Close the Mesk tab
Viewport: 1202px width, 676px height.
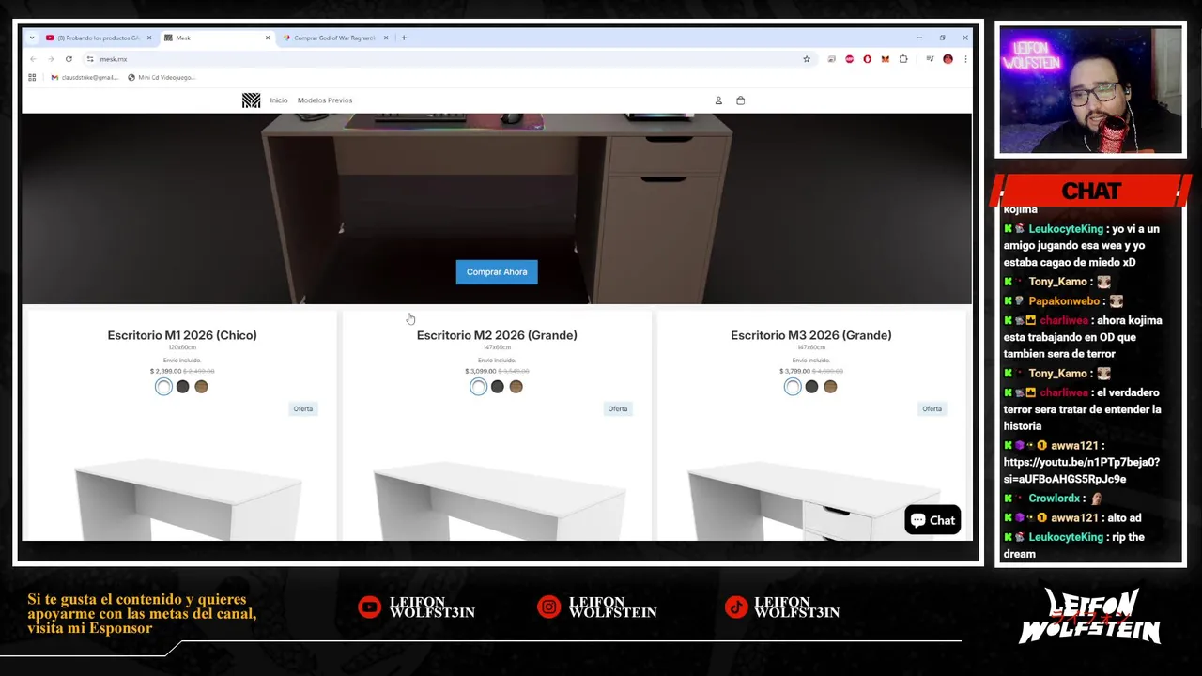click(268, 38)
